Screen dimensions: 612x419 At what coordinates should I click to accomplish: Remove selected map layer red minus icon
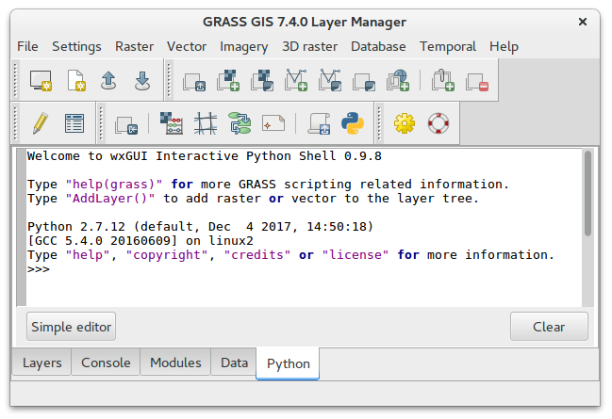click(x=477, y=82)
